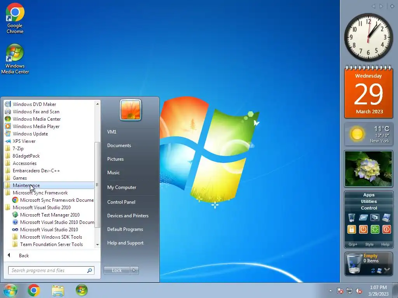Open My Computer from Start menu

122,187
